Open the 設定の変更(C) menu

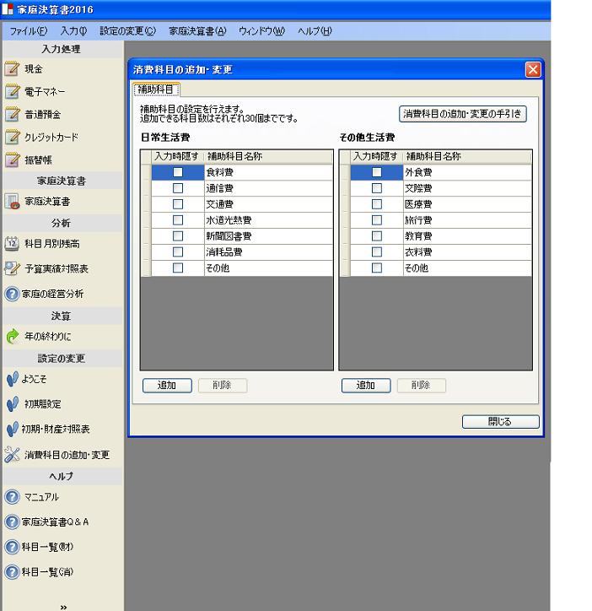coord(127,31)
